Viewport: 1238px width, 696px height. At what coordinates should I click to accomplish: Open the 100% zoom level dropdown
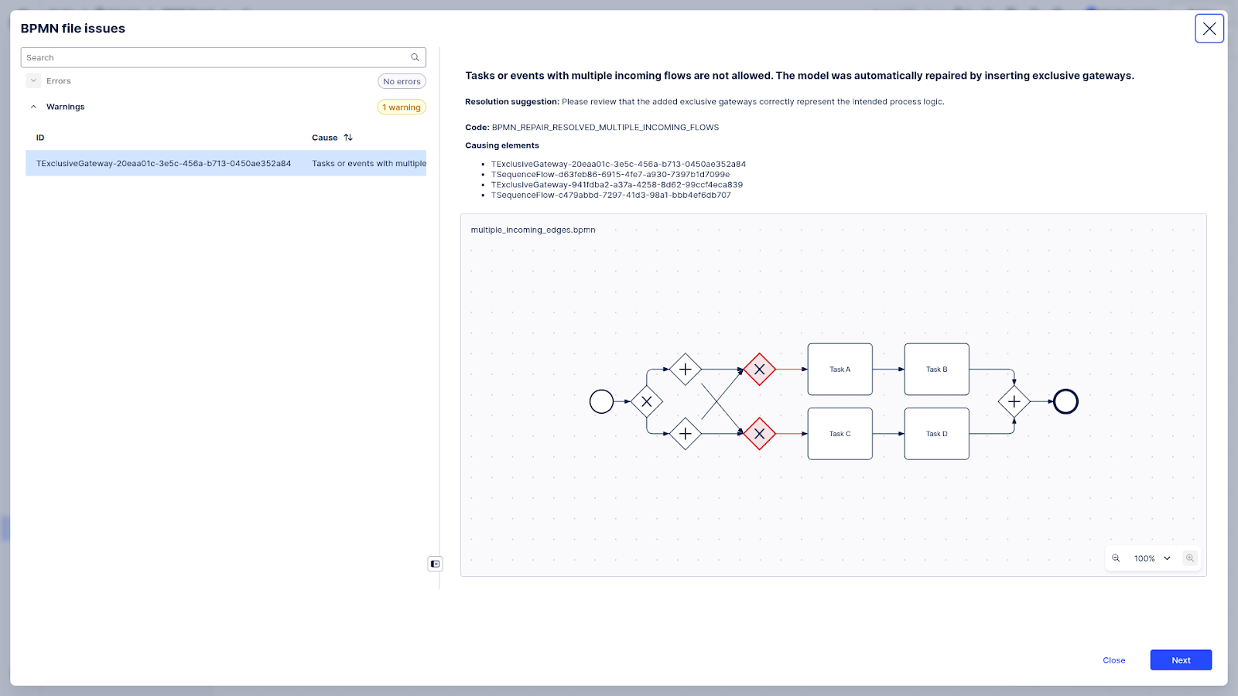(x=1152, y=558)
